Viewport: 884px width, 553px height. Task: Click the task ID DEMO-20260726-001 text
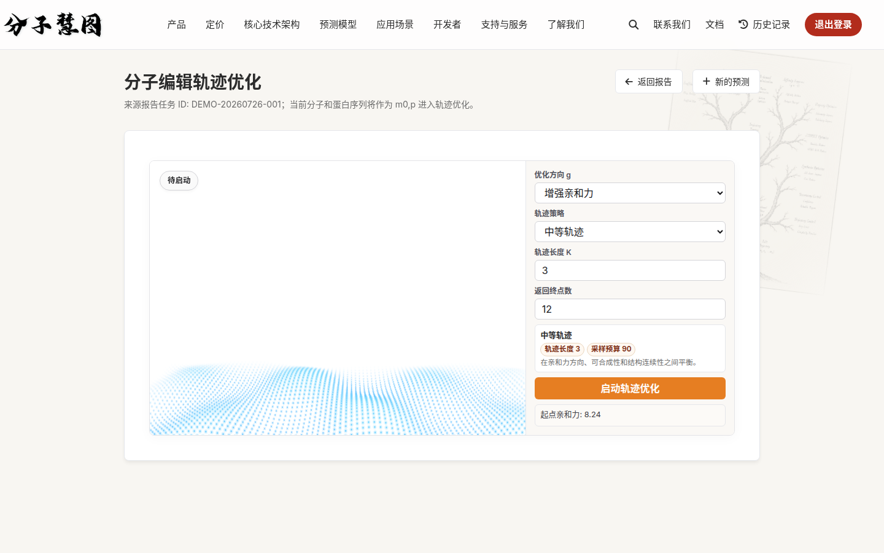(236, 104)
